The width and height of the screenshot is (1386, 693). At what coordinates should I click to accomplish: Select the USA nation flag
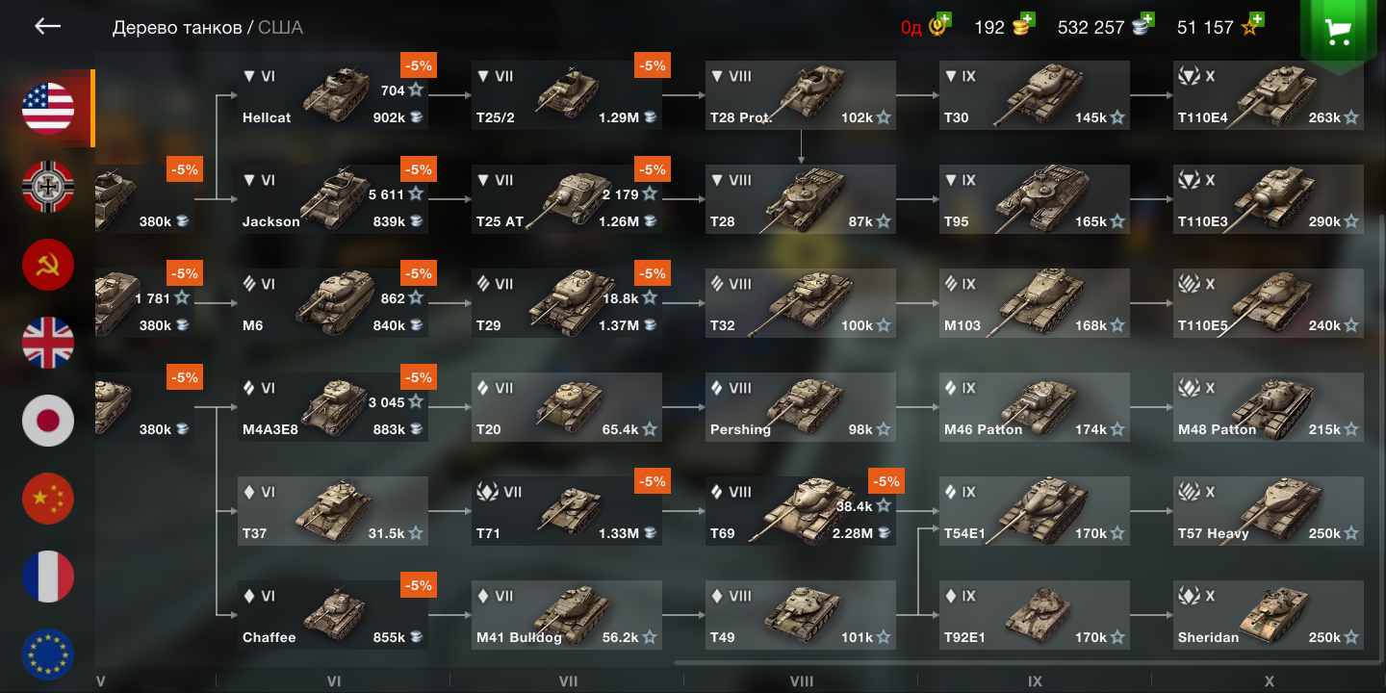[x=48, y=108]
